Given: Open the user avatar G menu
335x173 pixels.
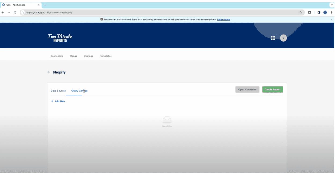Looking at the screenshot, I should 283,38.
